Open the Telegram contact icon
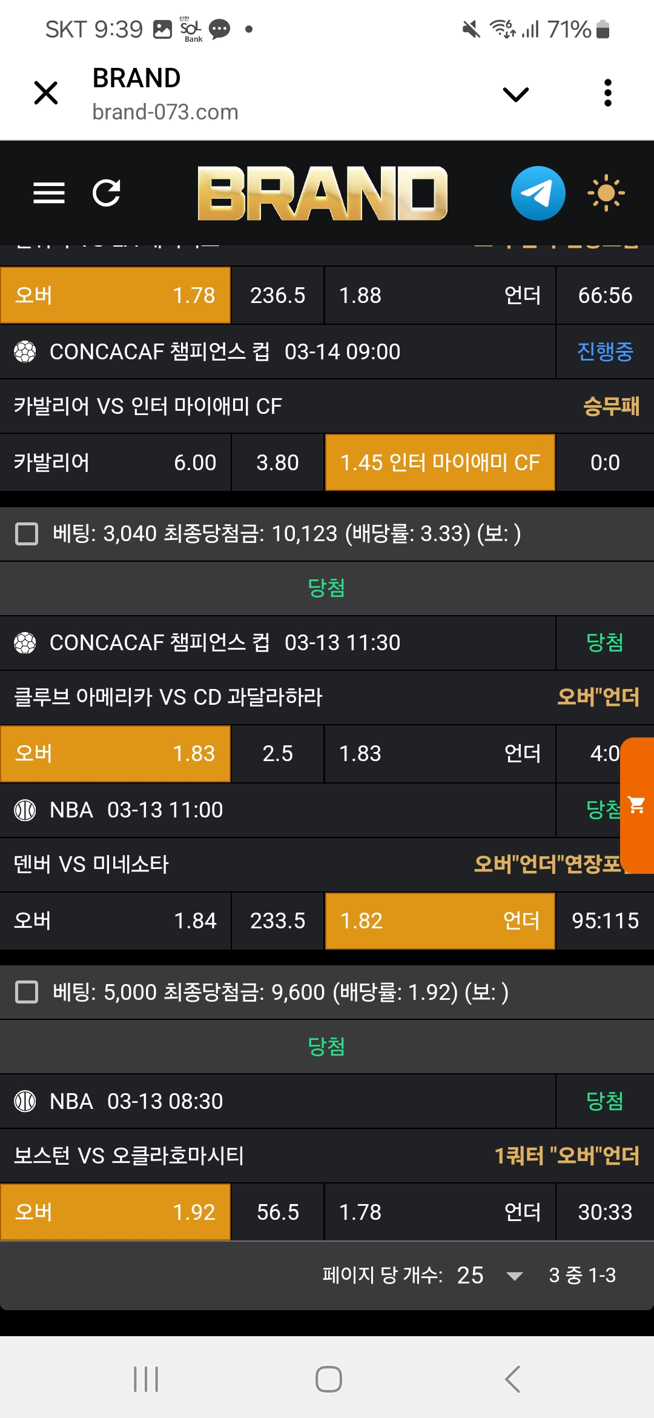Viewport: 654px width, 1418px height. click(x=538, y=193)
